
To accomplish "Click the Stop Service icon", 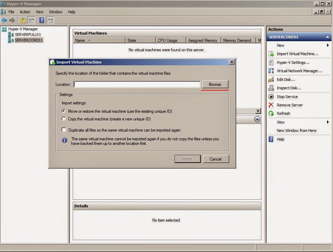I will tap(271, 97).
